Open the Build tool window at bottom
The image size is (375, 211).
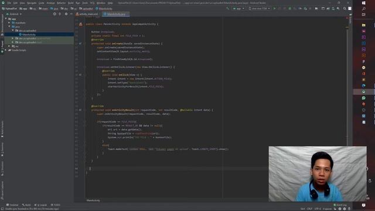point(26,205)
